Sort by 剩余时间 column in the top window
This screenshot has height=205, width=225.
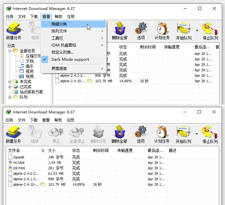tap(150, 47)
